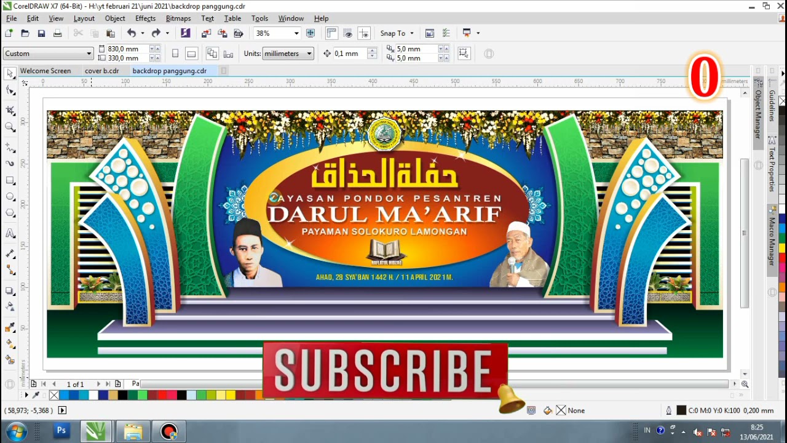Click the New document icon
This screenshot has width=787, height=443.
[9, 33]
